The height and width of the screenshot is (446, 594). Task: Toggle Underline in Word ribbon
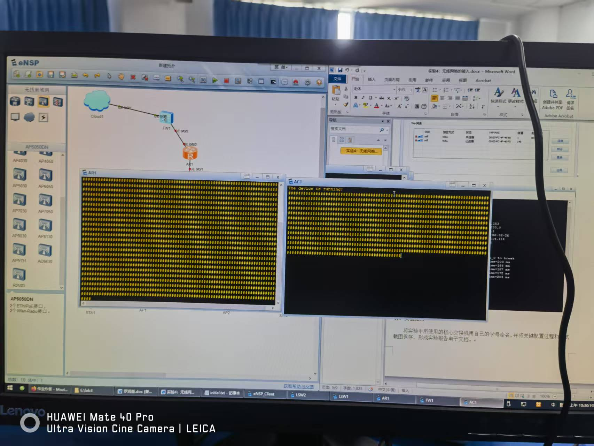(x=370, y=98)
